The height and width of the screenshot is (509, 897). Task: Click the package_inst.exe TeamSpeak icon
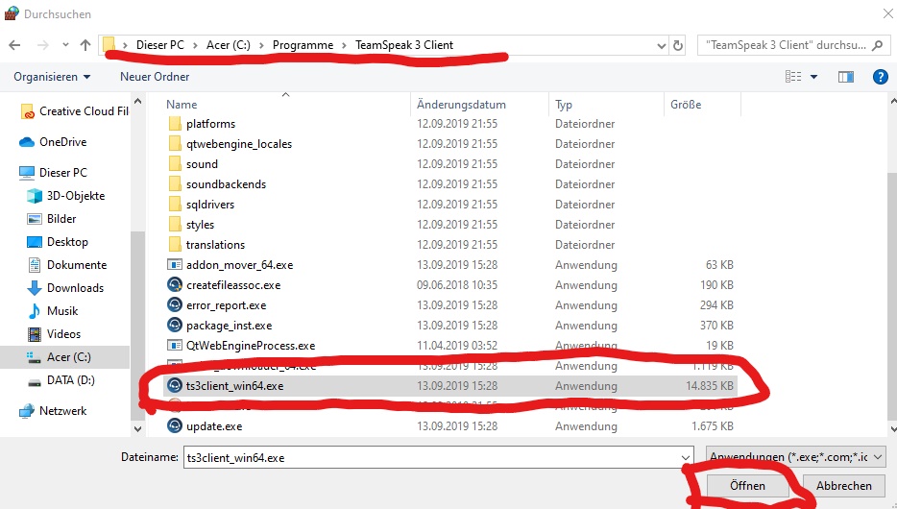pyautogui.click(x=175, y=326)
